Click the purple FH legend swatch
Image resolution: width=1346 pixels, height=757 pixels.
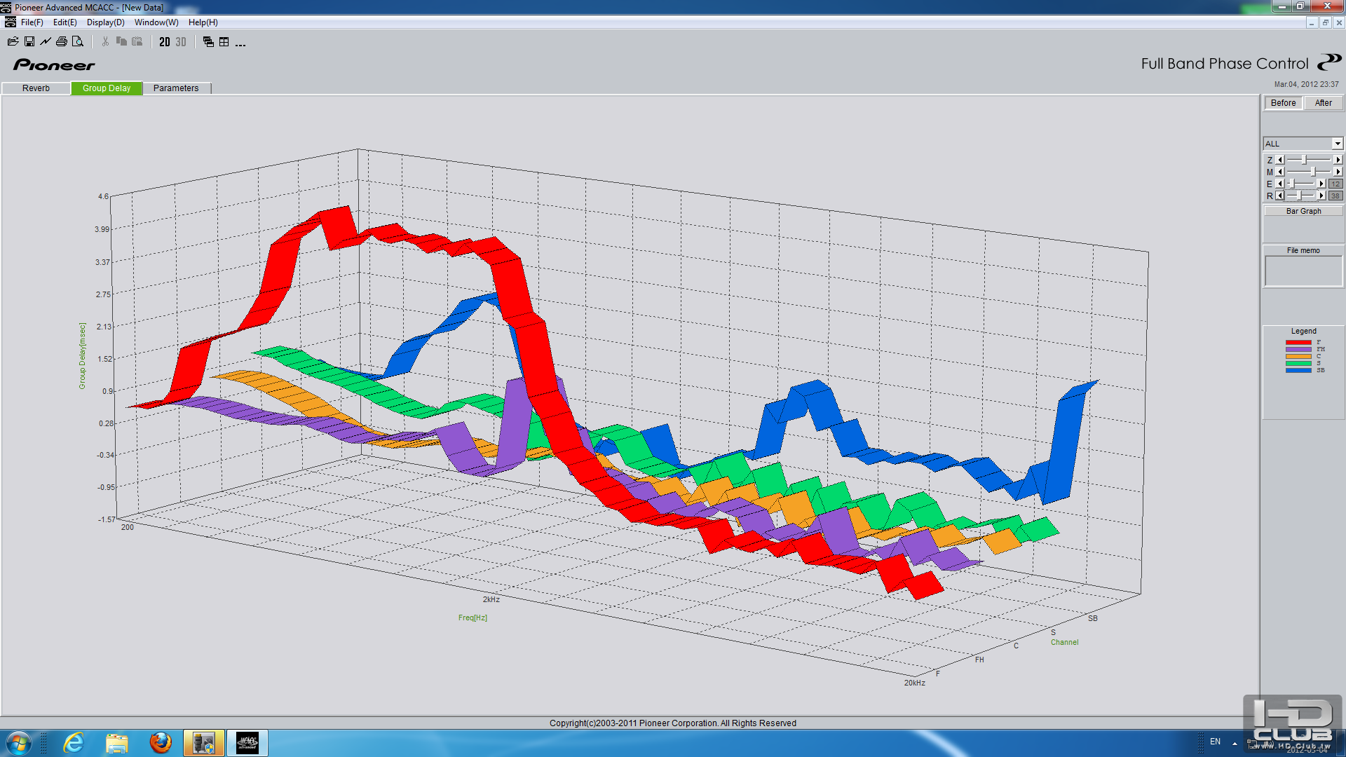click(1298, 349)
